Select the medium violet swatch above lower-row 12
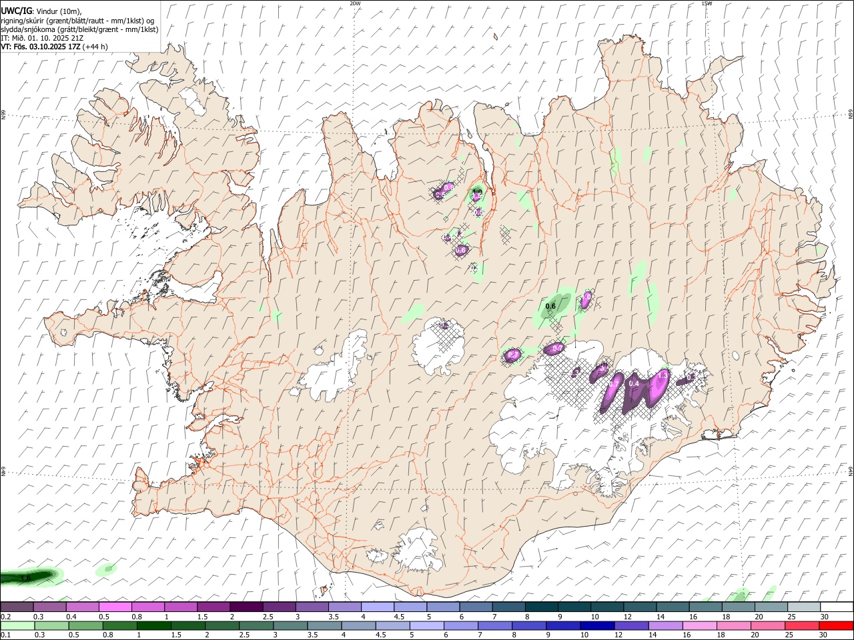Image resolution: width=854 pixels, height=640 pixels. tap(630, 625)
